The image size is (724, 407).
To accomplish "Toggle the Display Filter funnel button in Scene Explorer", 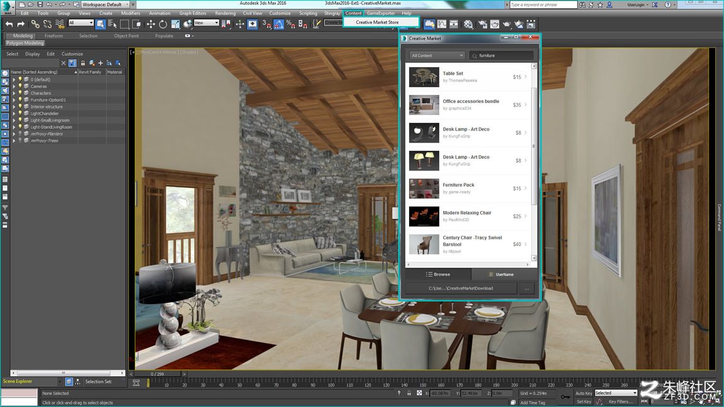I will 72,63.
